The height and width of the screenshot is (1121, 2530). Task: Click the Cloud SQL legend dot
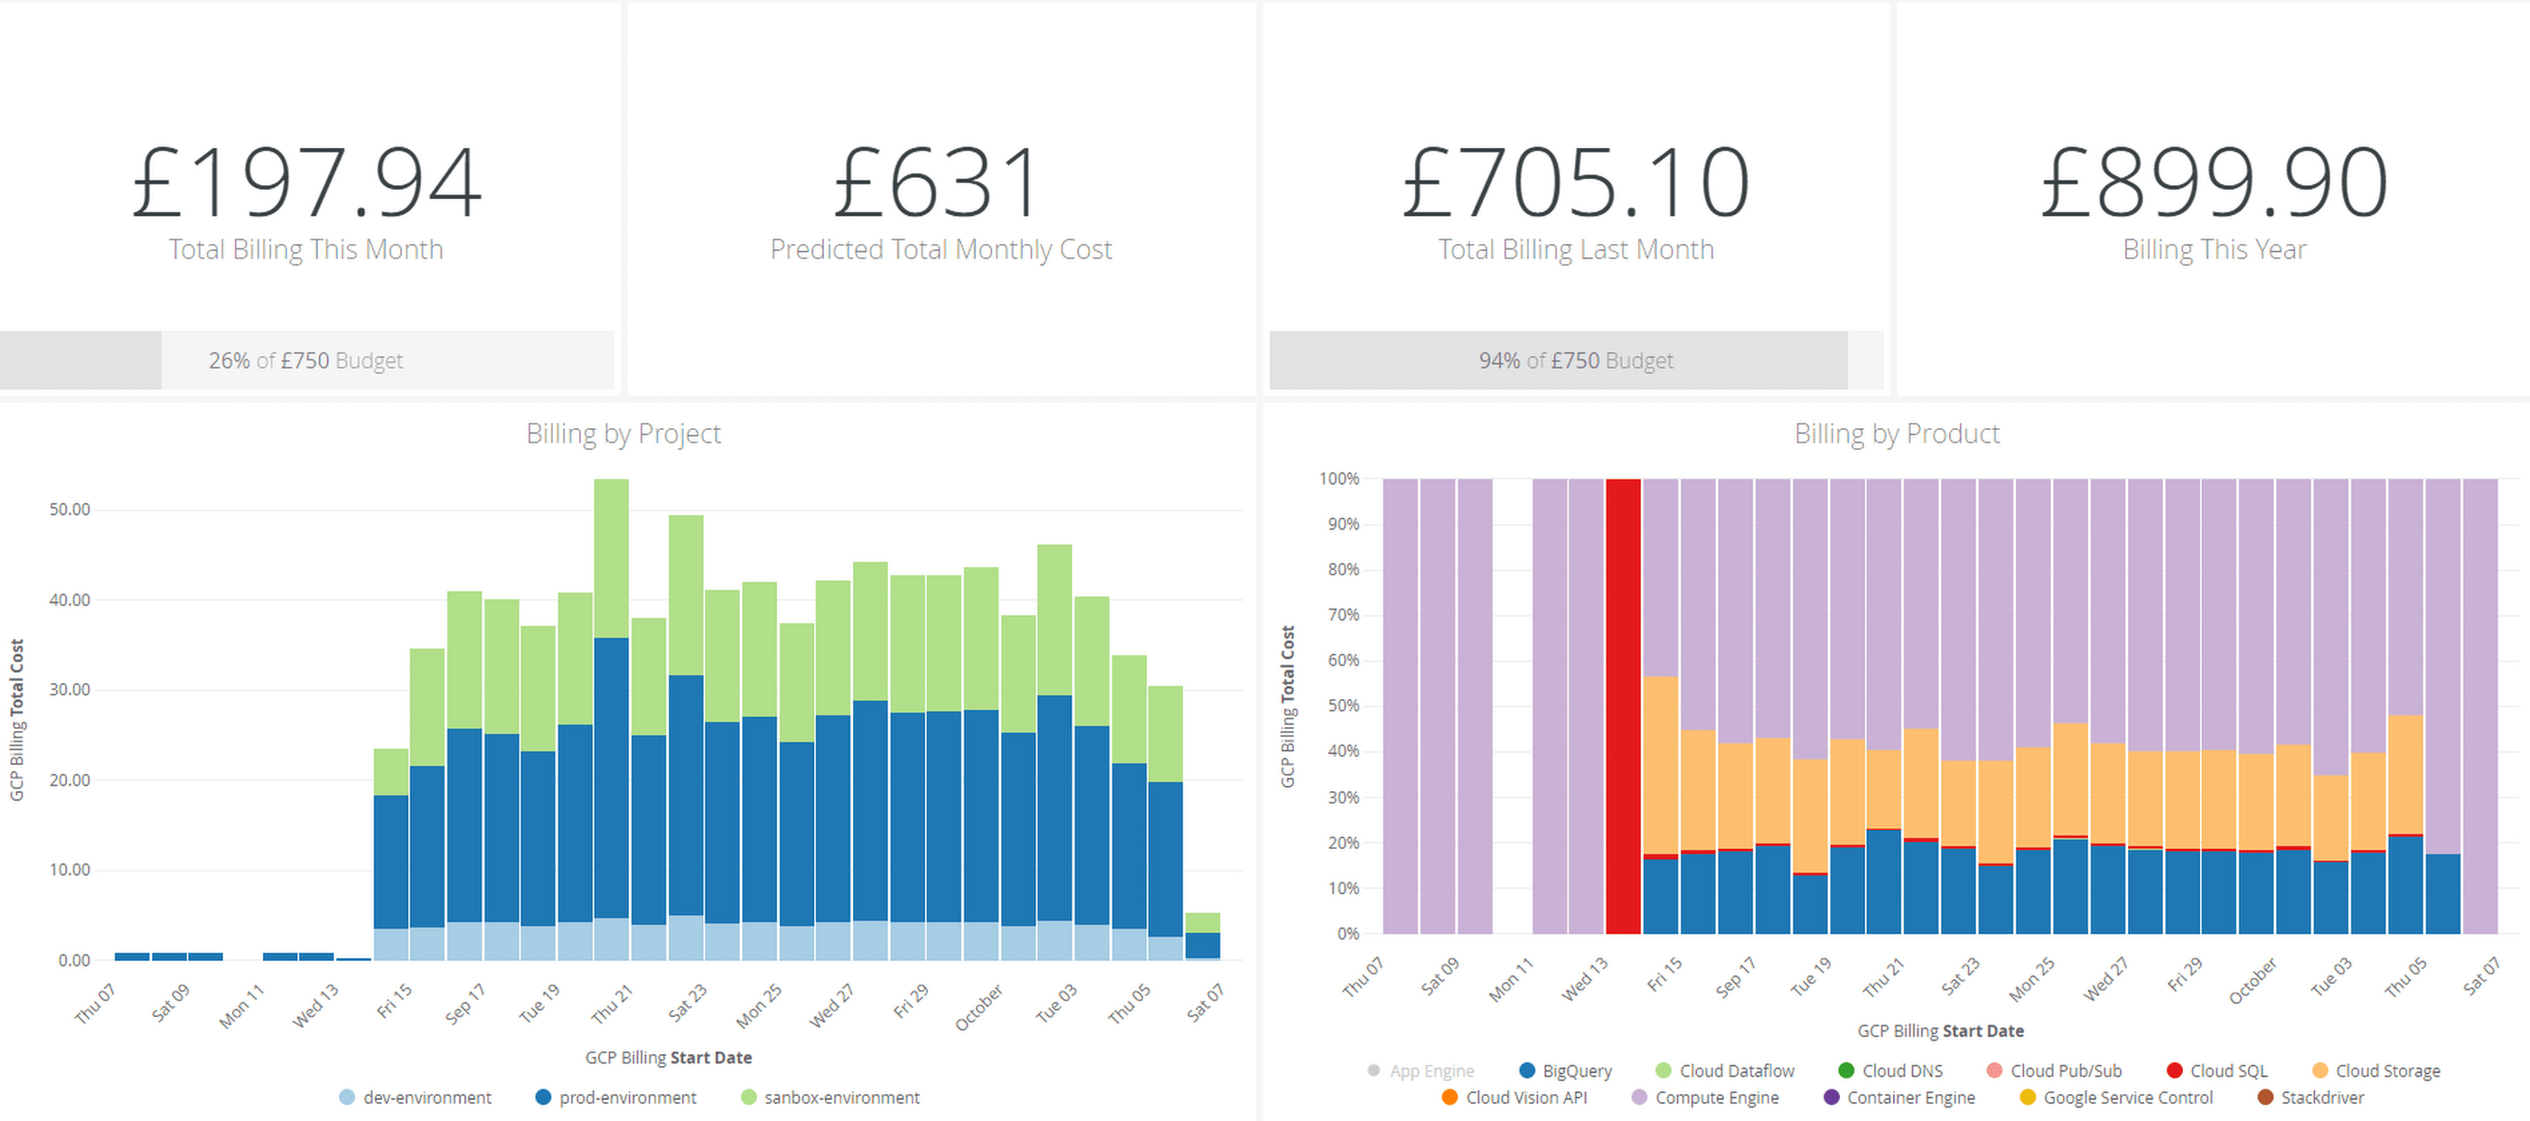pyautogui.click(x=2175, y=1070)
